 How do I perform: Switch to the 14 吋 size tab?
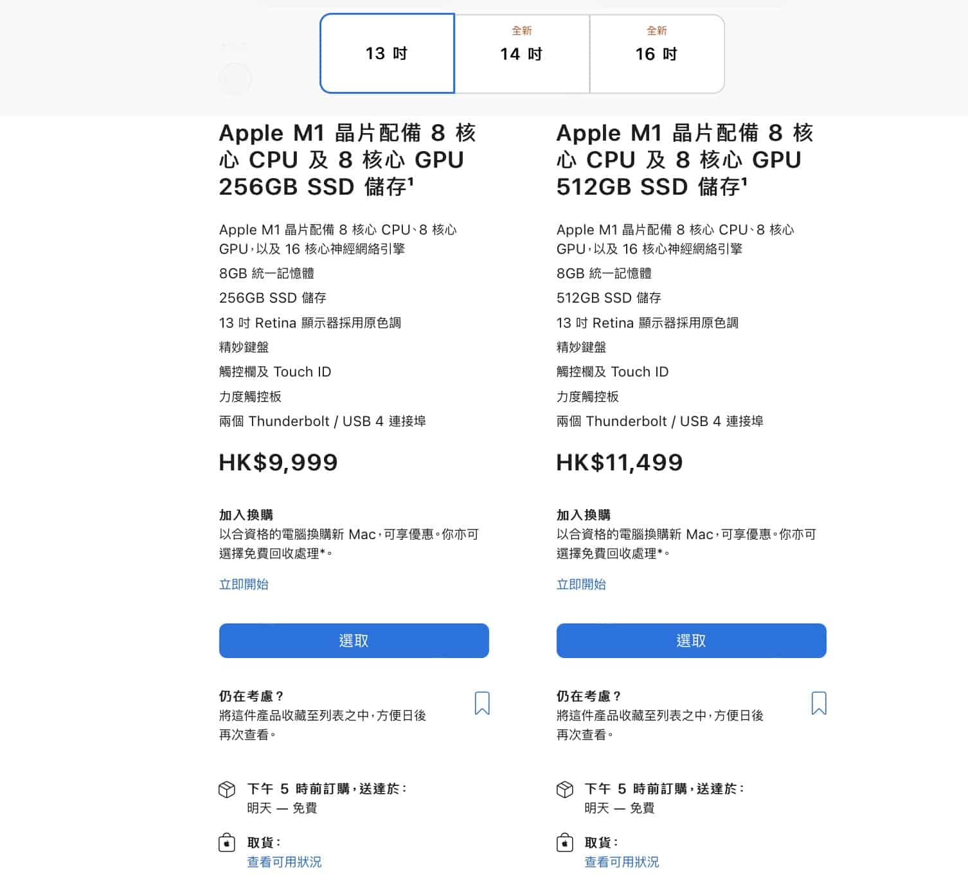(x=522, y=53)
